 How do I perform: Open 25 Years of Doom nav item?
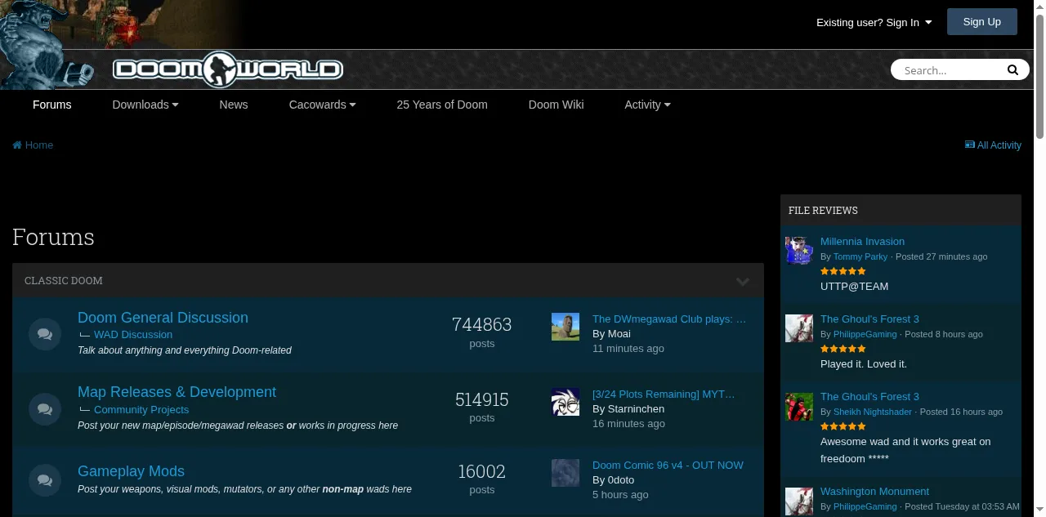(442, 105)
